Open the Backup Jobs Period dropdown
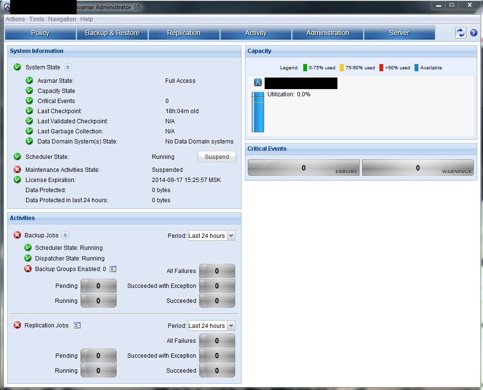The height and width of the screenshot is (390, 483). point(231,235)
